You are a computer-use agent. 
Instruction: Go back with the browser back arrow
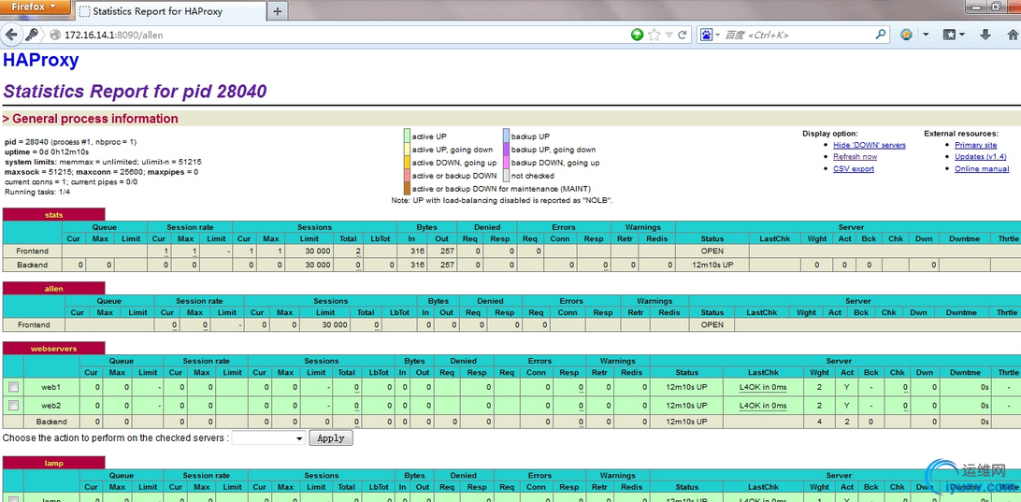[11, 35]
